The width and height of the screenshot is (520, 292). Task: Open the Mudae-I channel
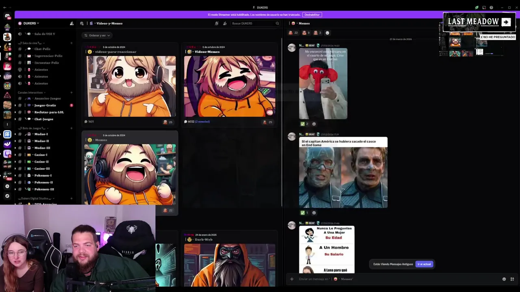(x=45, y=134)
